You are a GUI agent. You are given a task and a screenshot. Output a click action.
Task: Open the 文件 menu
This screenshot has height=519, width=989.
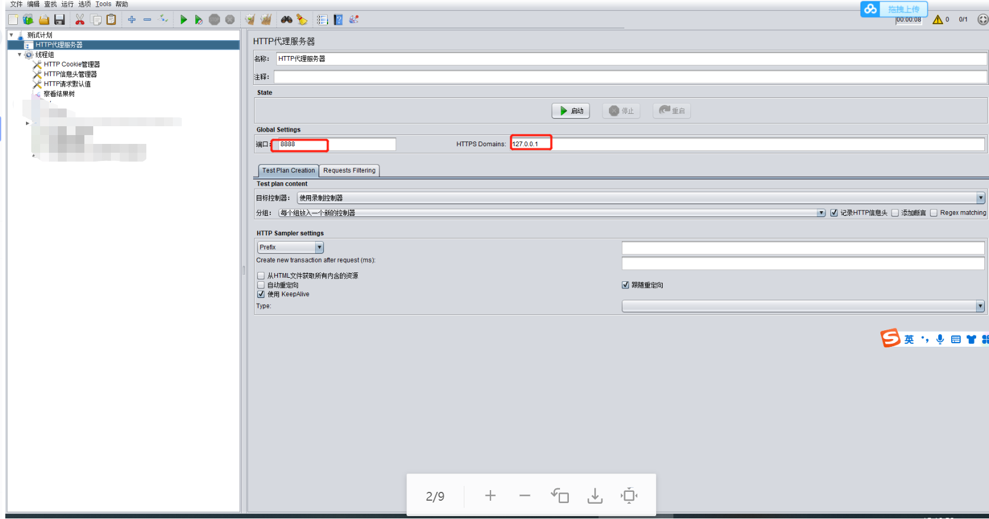tap(17, 4)
